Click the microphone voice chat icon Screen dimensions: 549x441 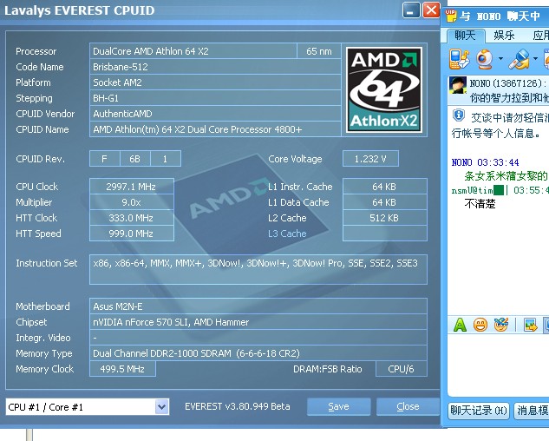click(x=520, y=59)
